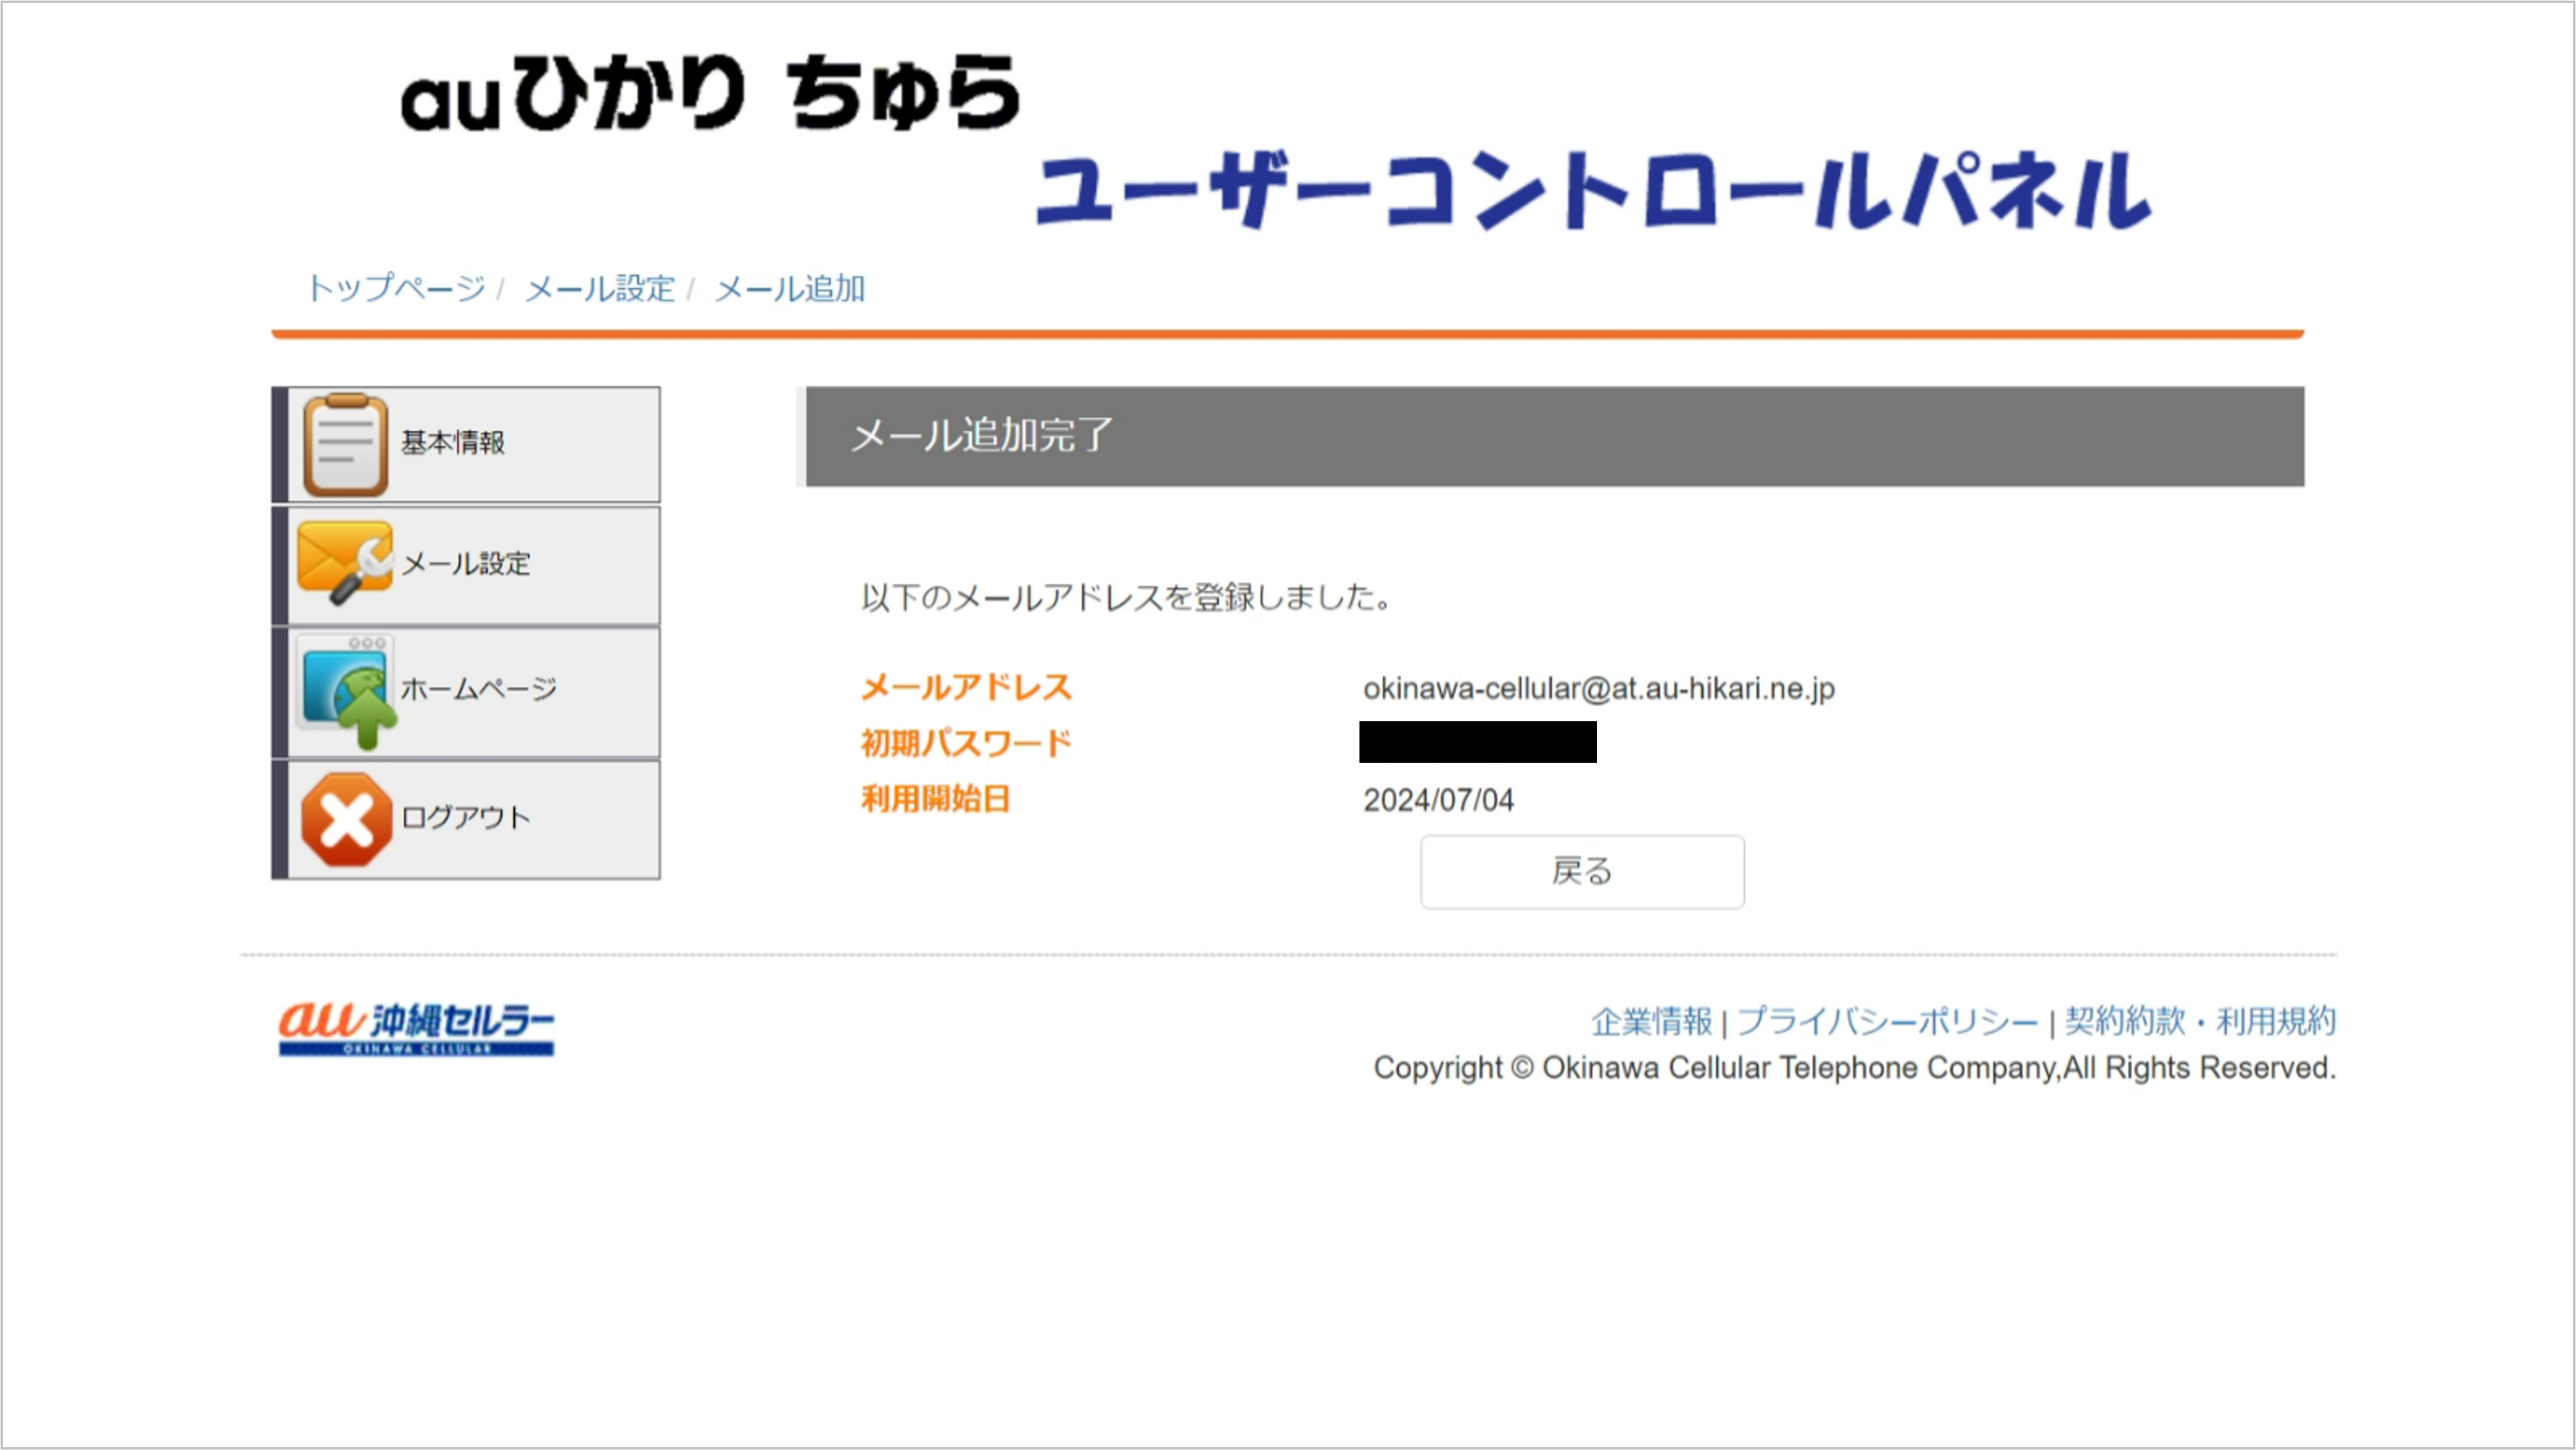The height and width of the screenshot is (1450, 2576).
Task: Click the メール追加 breadcrumb link
Action: point(790,289)
